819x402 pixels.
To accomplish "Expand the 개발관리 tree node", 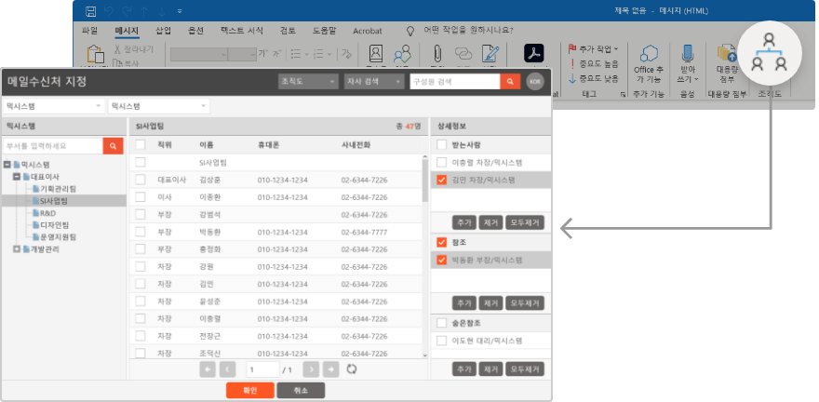I will pyautogui.click(x=17, y=249).
